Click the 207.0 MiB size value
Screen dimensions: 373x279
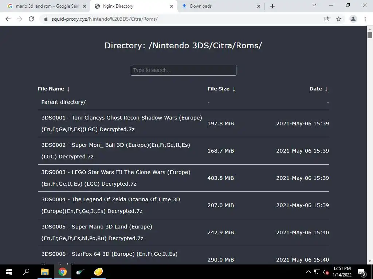(x=220, y=205)
